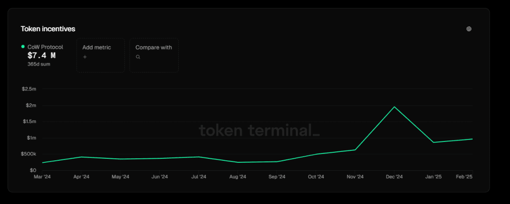The width and height of the screenshot is (510, 204).
Task: Click the search icon under Compare with
Action: [x=138, y=57]
